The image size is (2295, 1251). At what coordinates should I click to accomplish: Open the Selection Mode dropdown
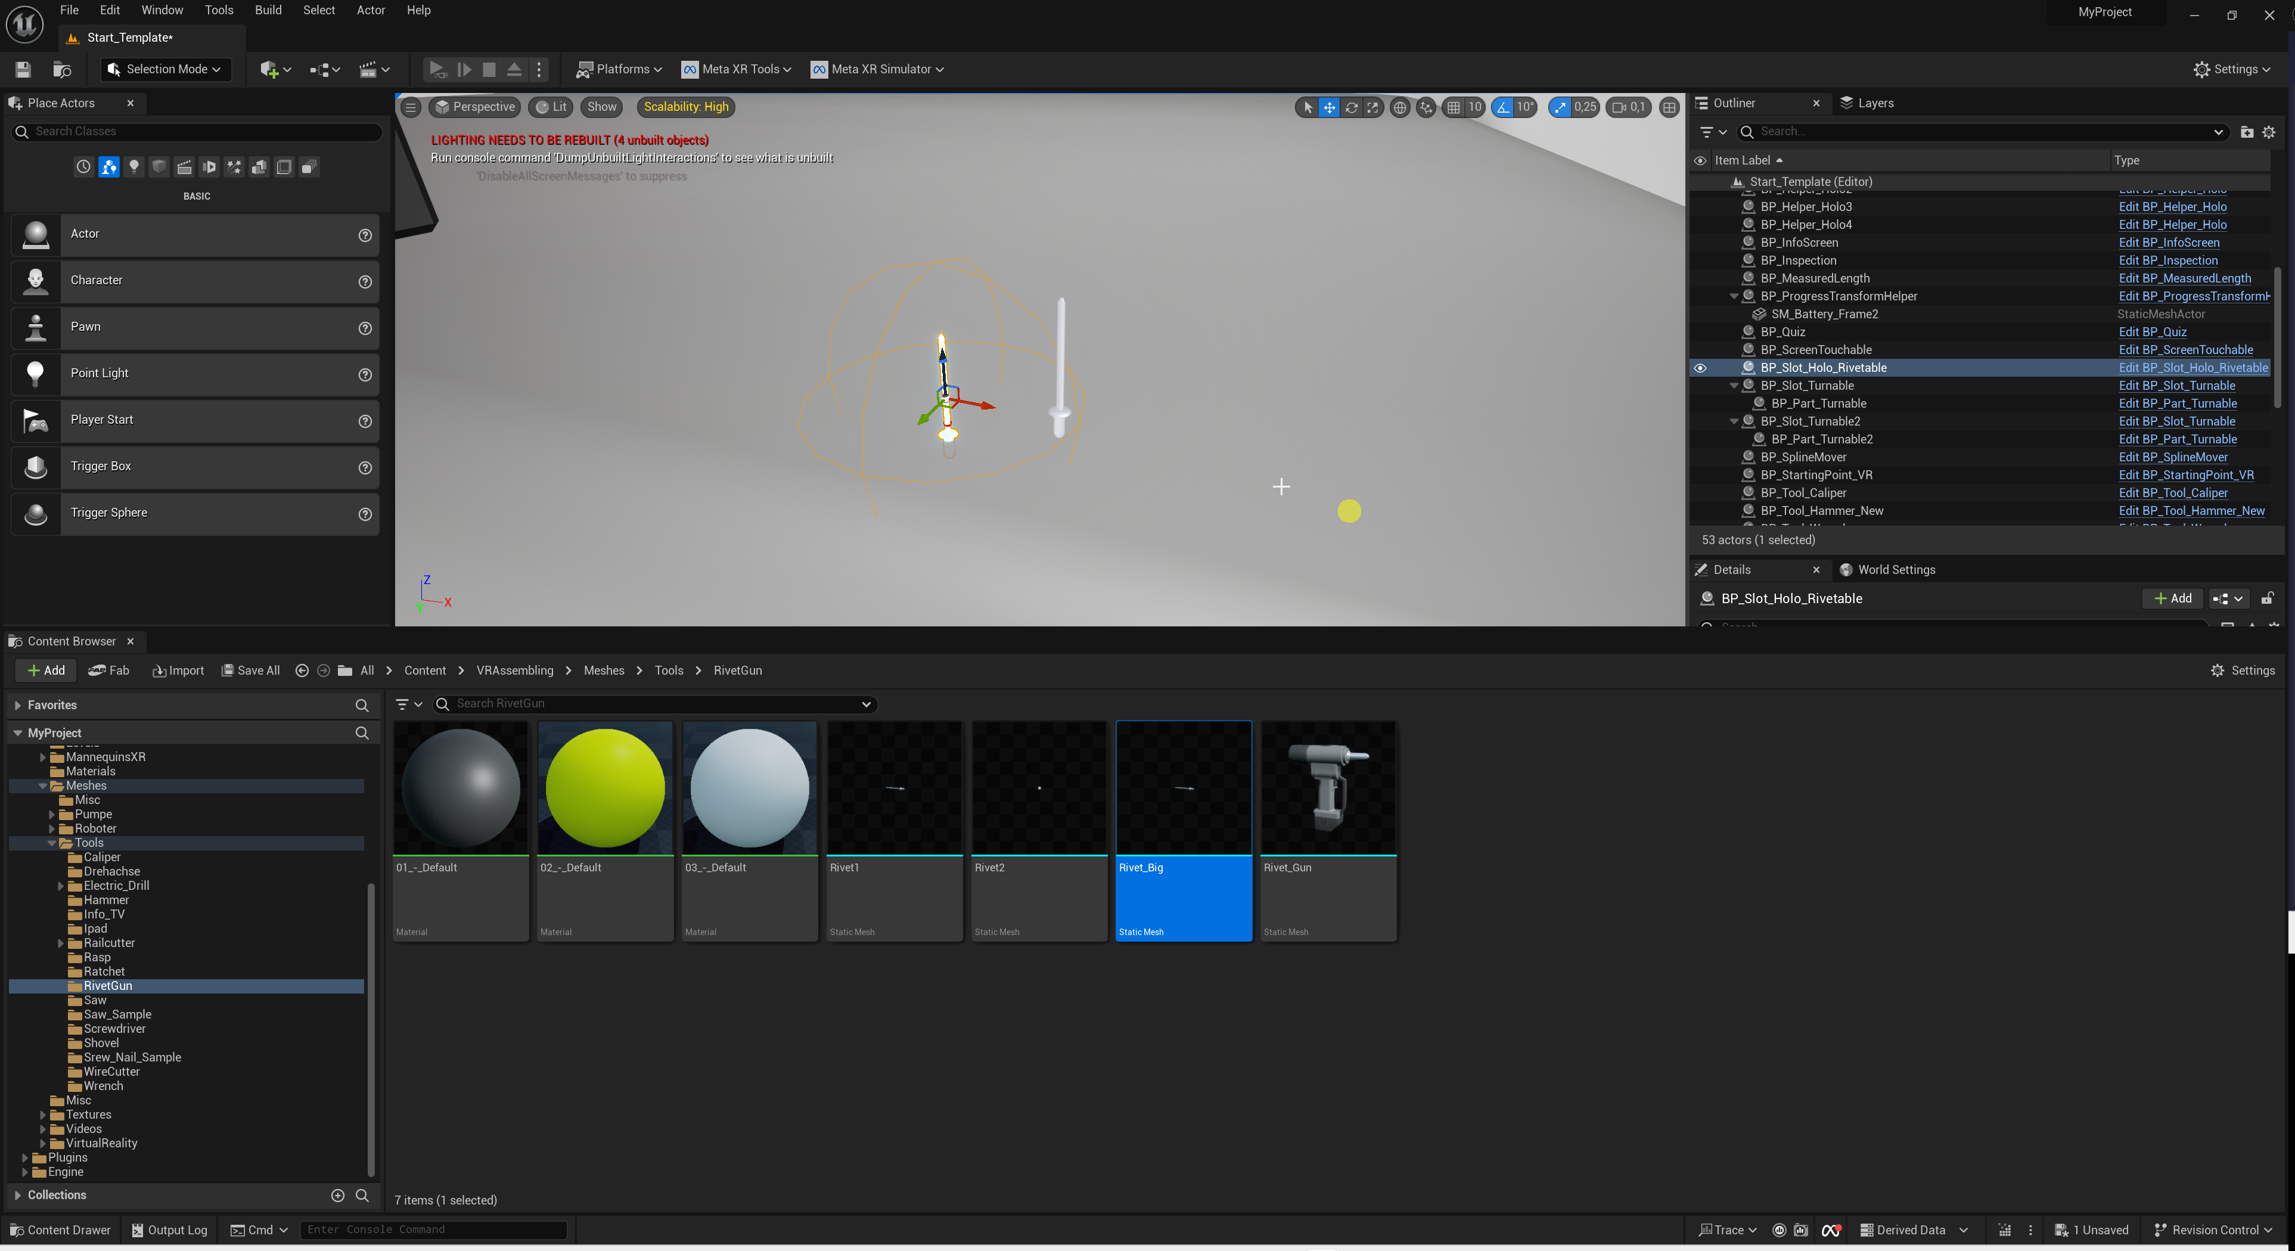coord(166,70)
